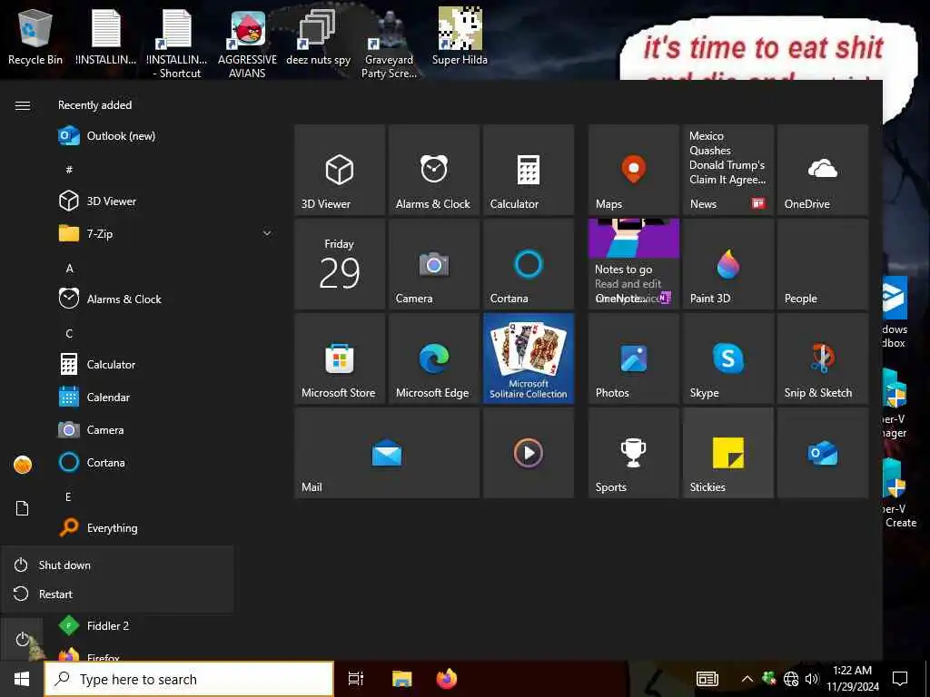Image resolution: width=930 pixels, height=697 pixels.
Task: Open the Alarms & Clock tile
Action: [x=433, y=170]
